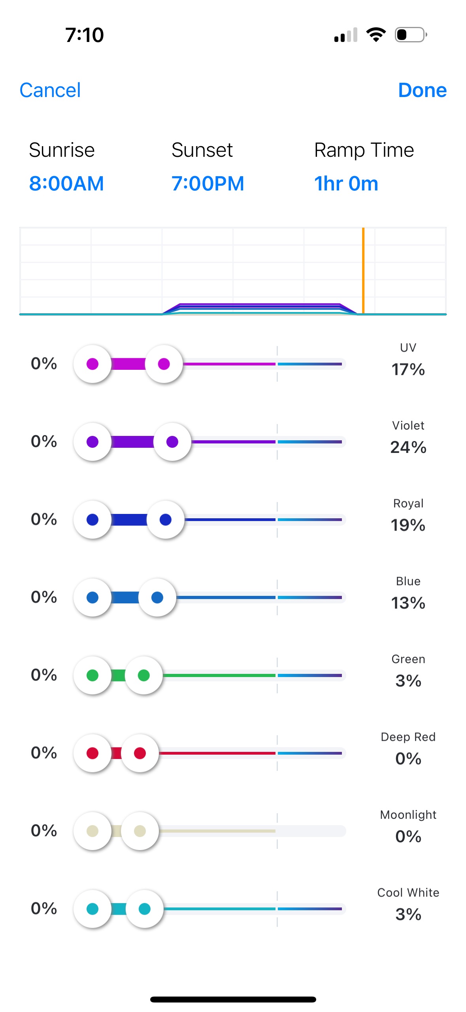Select the UV slider's right magenta handle
The width and height of the screenshot is (466, 1012).
coord(164,364)
